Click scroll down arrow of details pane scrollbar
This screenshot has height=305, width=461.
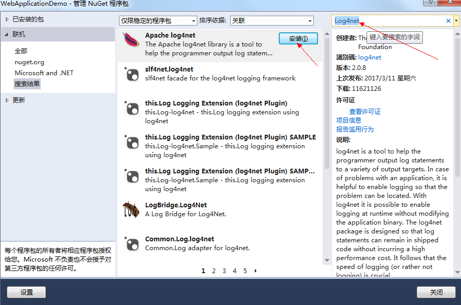pyautogui.click(x=457, y=272)
